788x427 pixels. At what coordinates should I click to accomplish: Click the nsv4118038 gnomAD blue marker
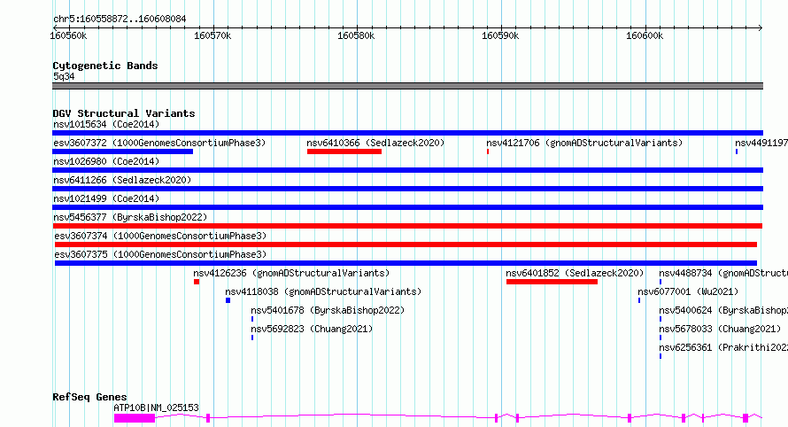point(228,301)
